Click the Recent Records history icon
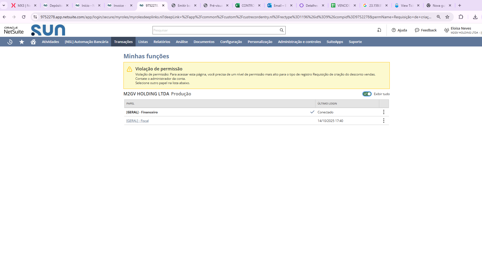The width and height of the screenshot is (482, 263). click(10, 42)
